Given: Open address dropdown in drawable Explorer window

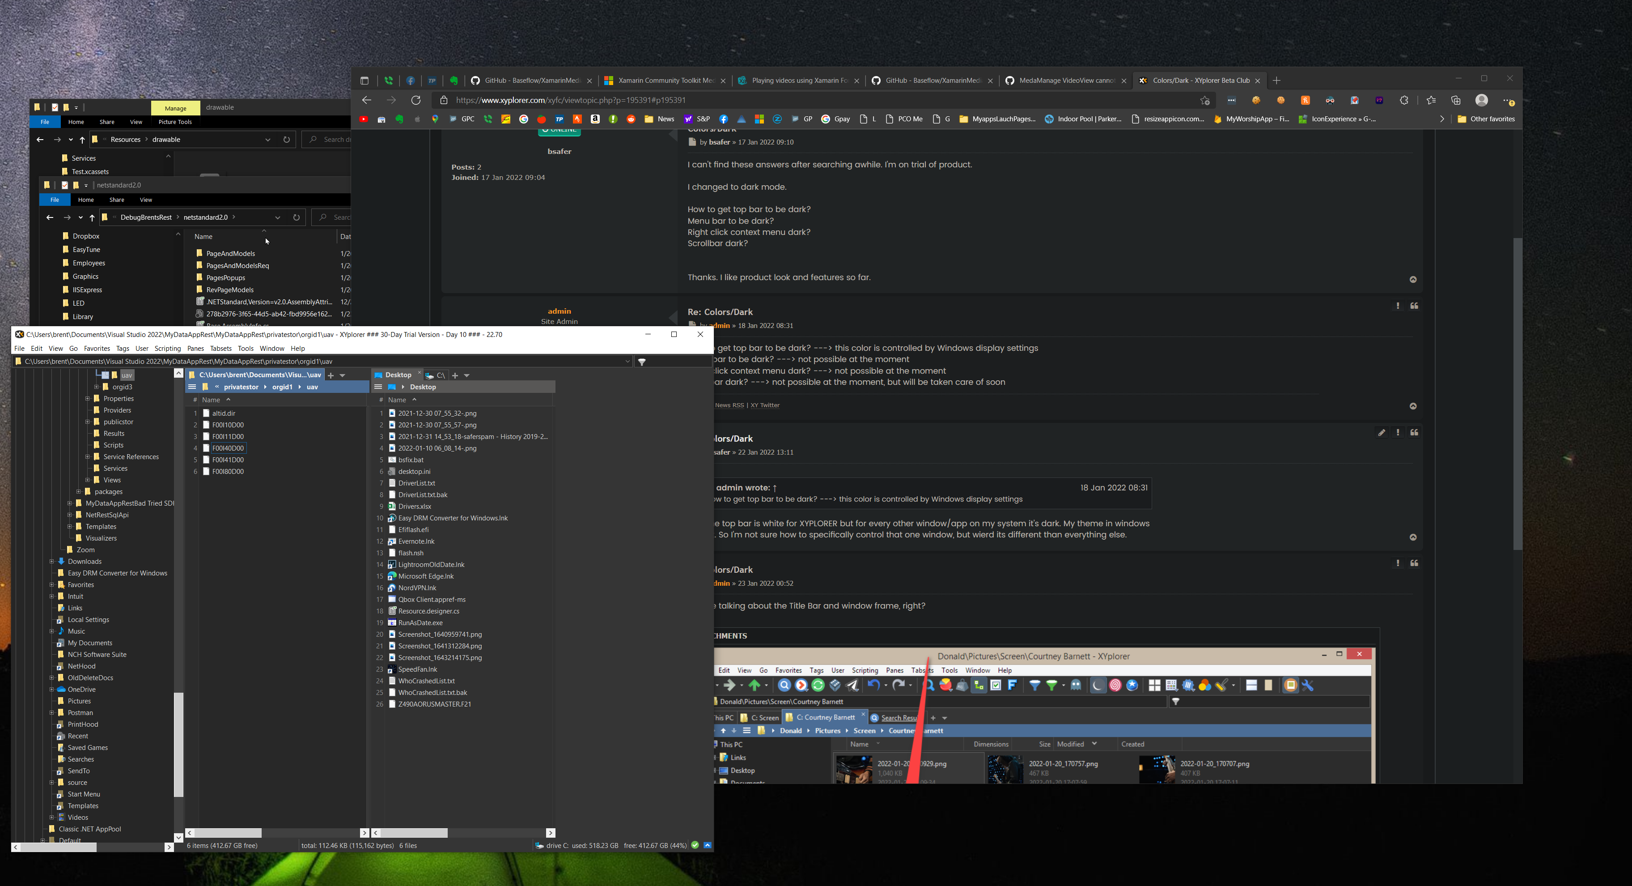Looking at the screenshot, I should pyautogui.click(x=268, y=140).
